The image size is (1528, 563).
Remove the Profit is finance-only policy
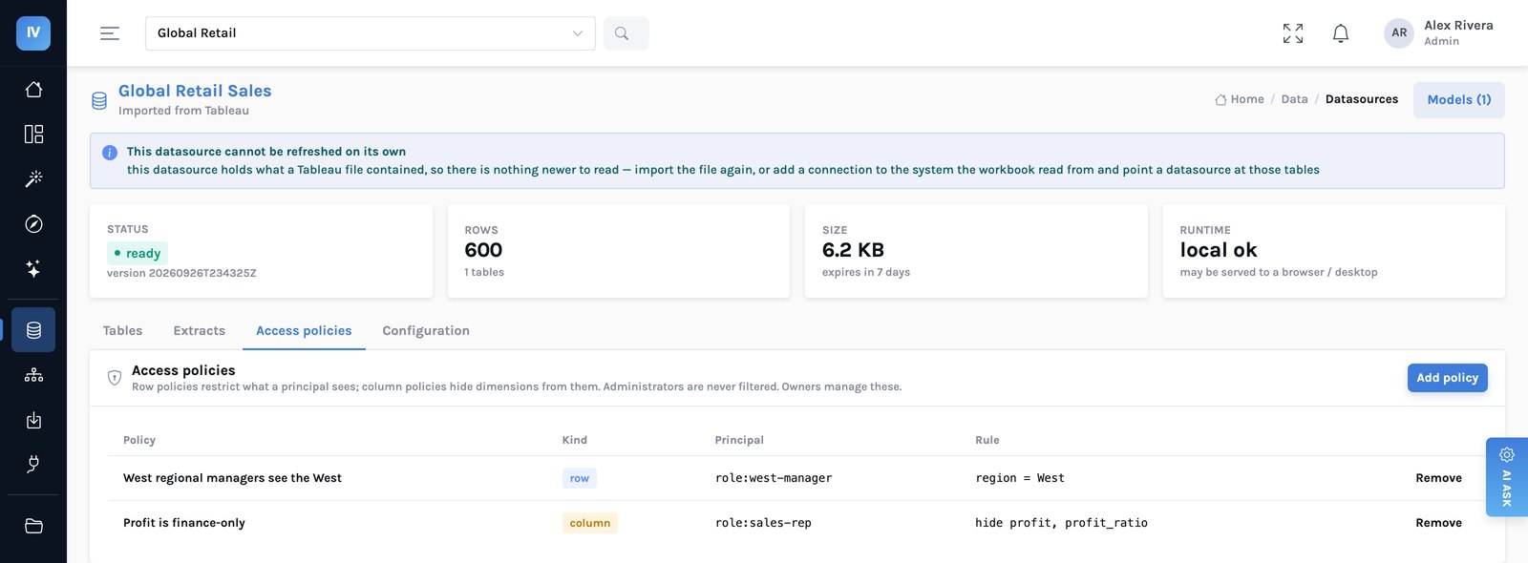tap(1439, 523)
